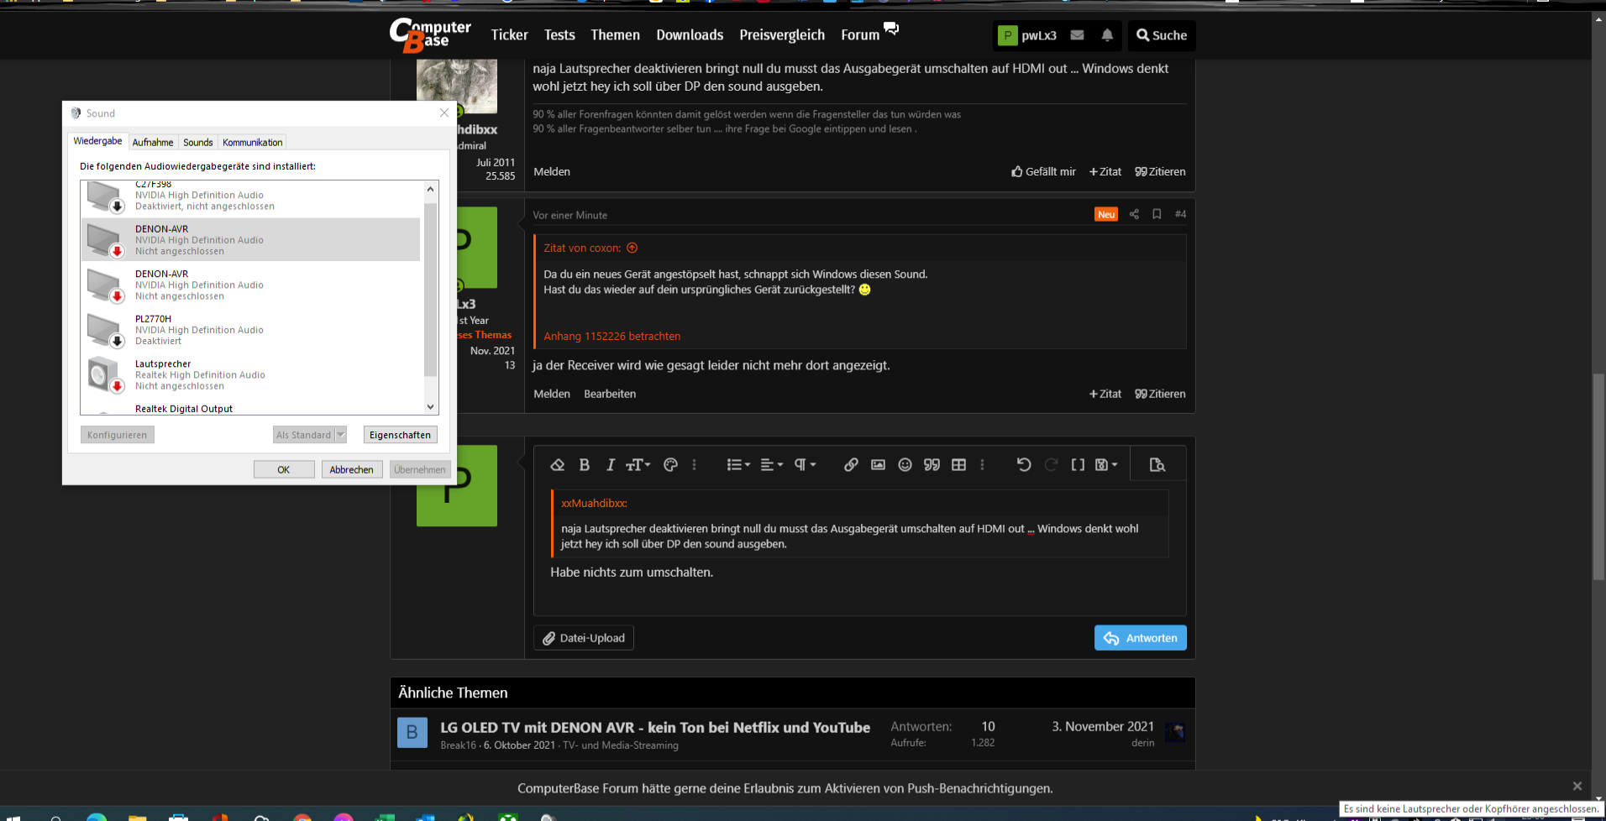Screen dimensions: 1606x821
Task: Click the insert link icon
Action: pyautogui.click(x=851, y=465)
